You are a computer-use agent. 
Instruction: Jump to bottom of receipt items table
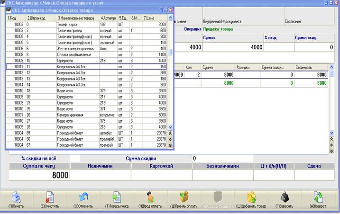click(x=331, y=151)
